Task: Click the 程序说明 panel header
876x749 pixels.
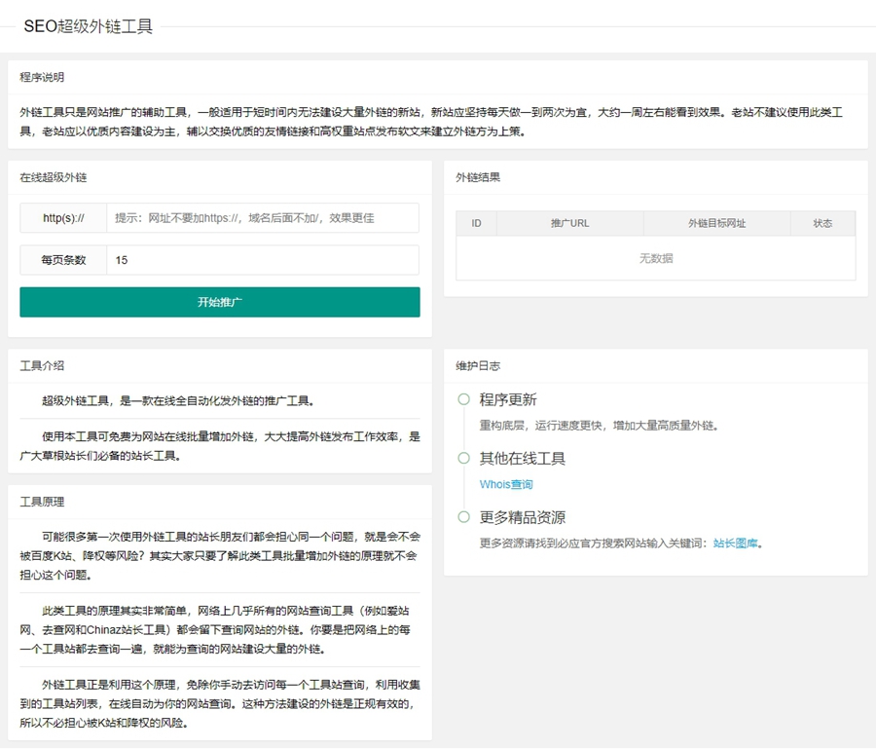Action: (42, 77)
